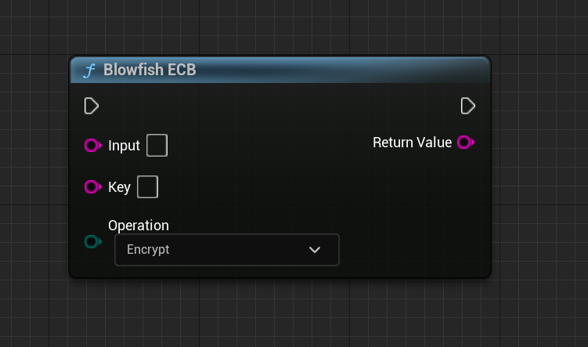Select the magenta Key string pin
This screenshot has height=347, width=588.
point(92,186)
